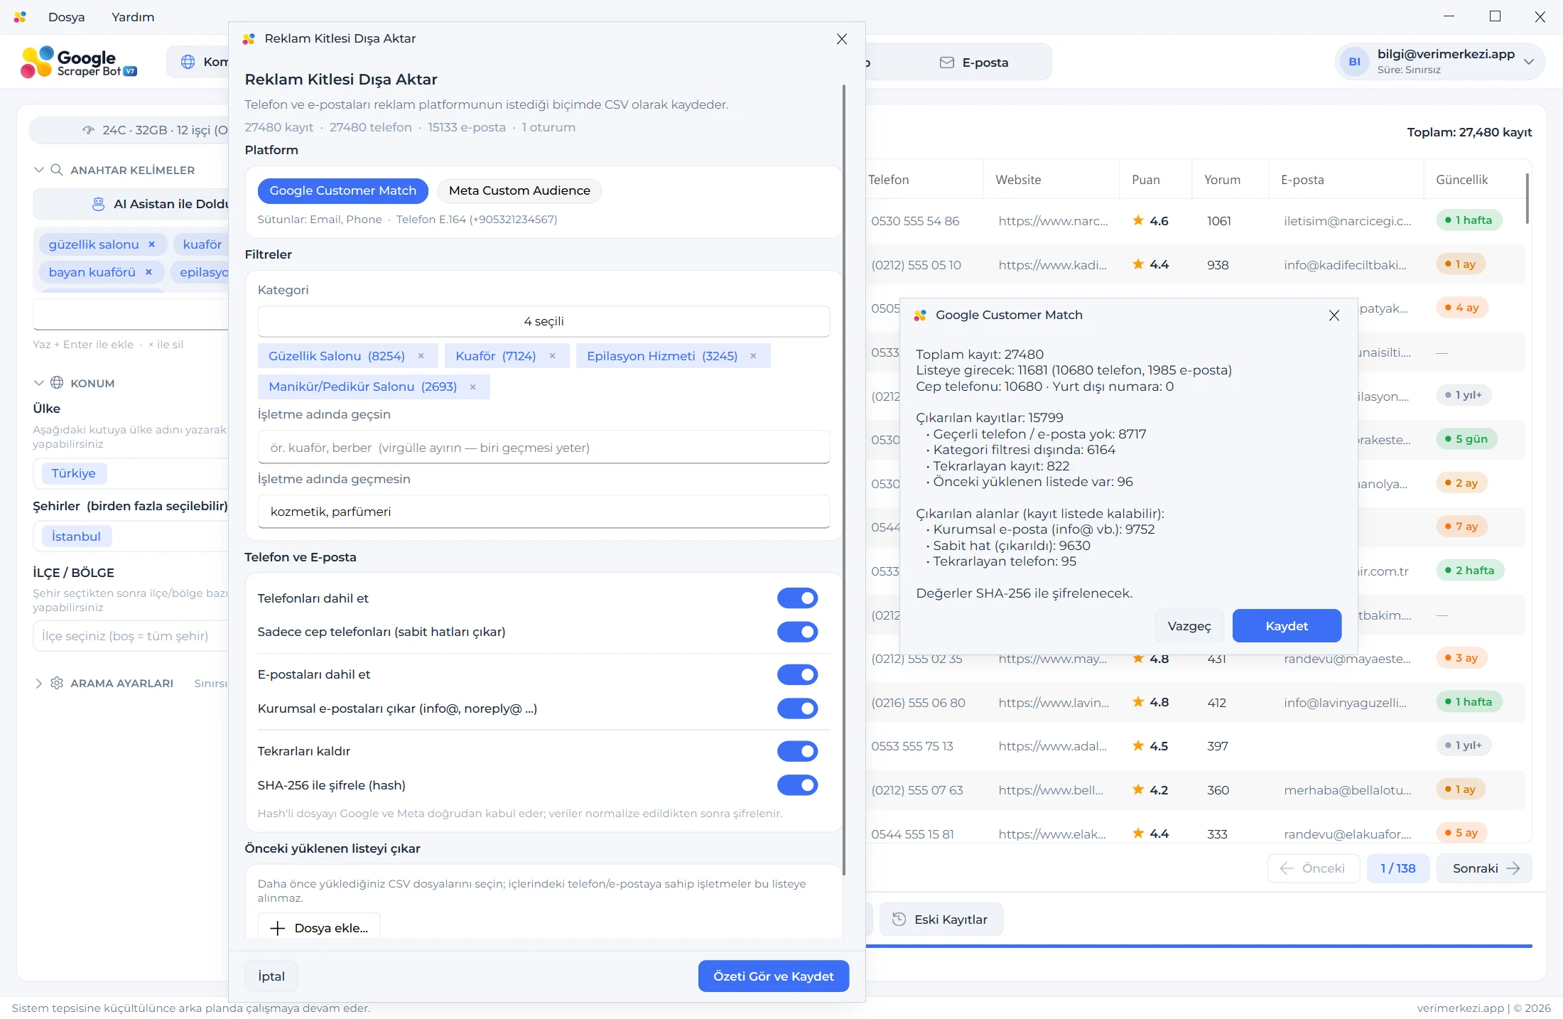Disable E-postaları dahil et switch
The height and width of the screenshot is (1019, 1563).
coord(797,674)
